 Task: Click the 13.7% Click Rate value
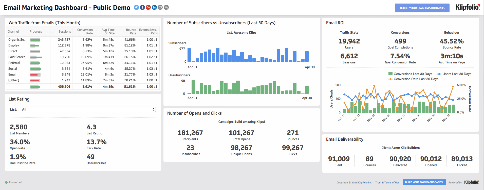coord(97,142)
